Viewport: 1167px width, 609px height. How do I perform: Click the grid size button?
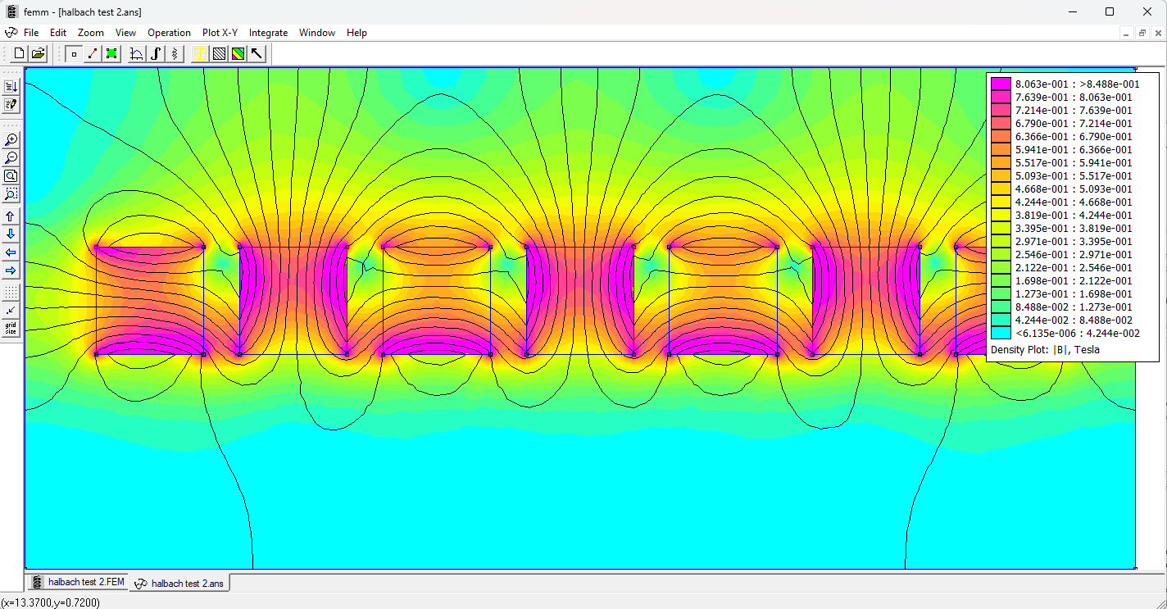point(11,329)
